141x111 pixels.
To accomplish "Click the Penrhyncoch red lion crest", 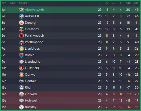I will pyautogui.click(x=21, y=36).
